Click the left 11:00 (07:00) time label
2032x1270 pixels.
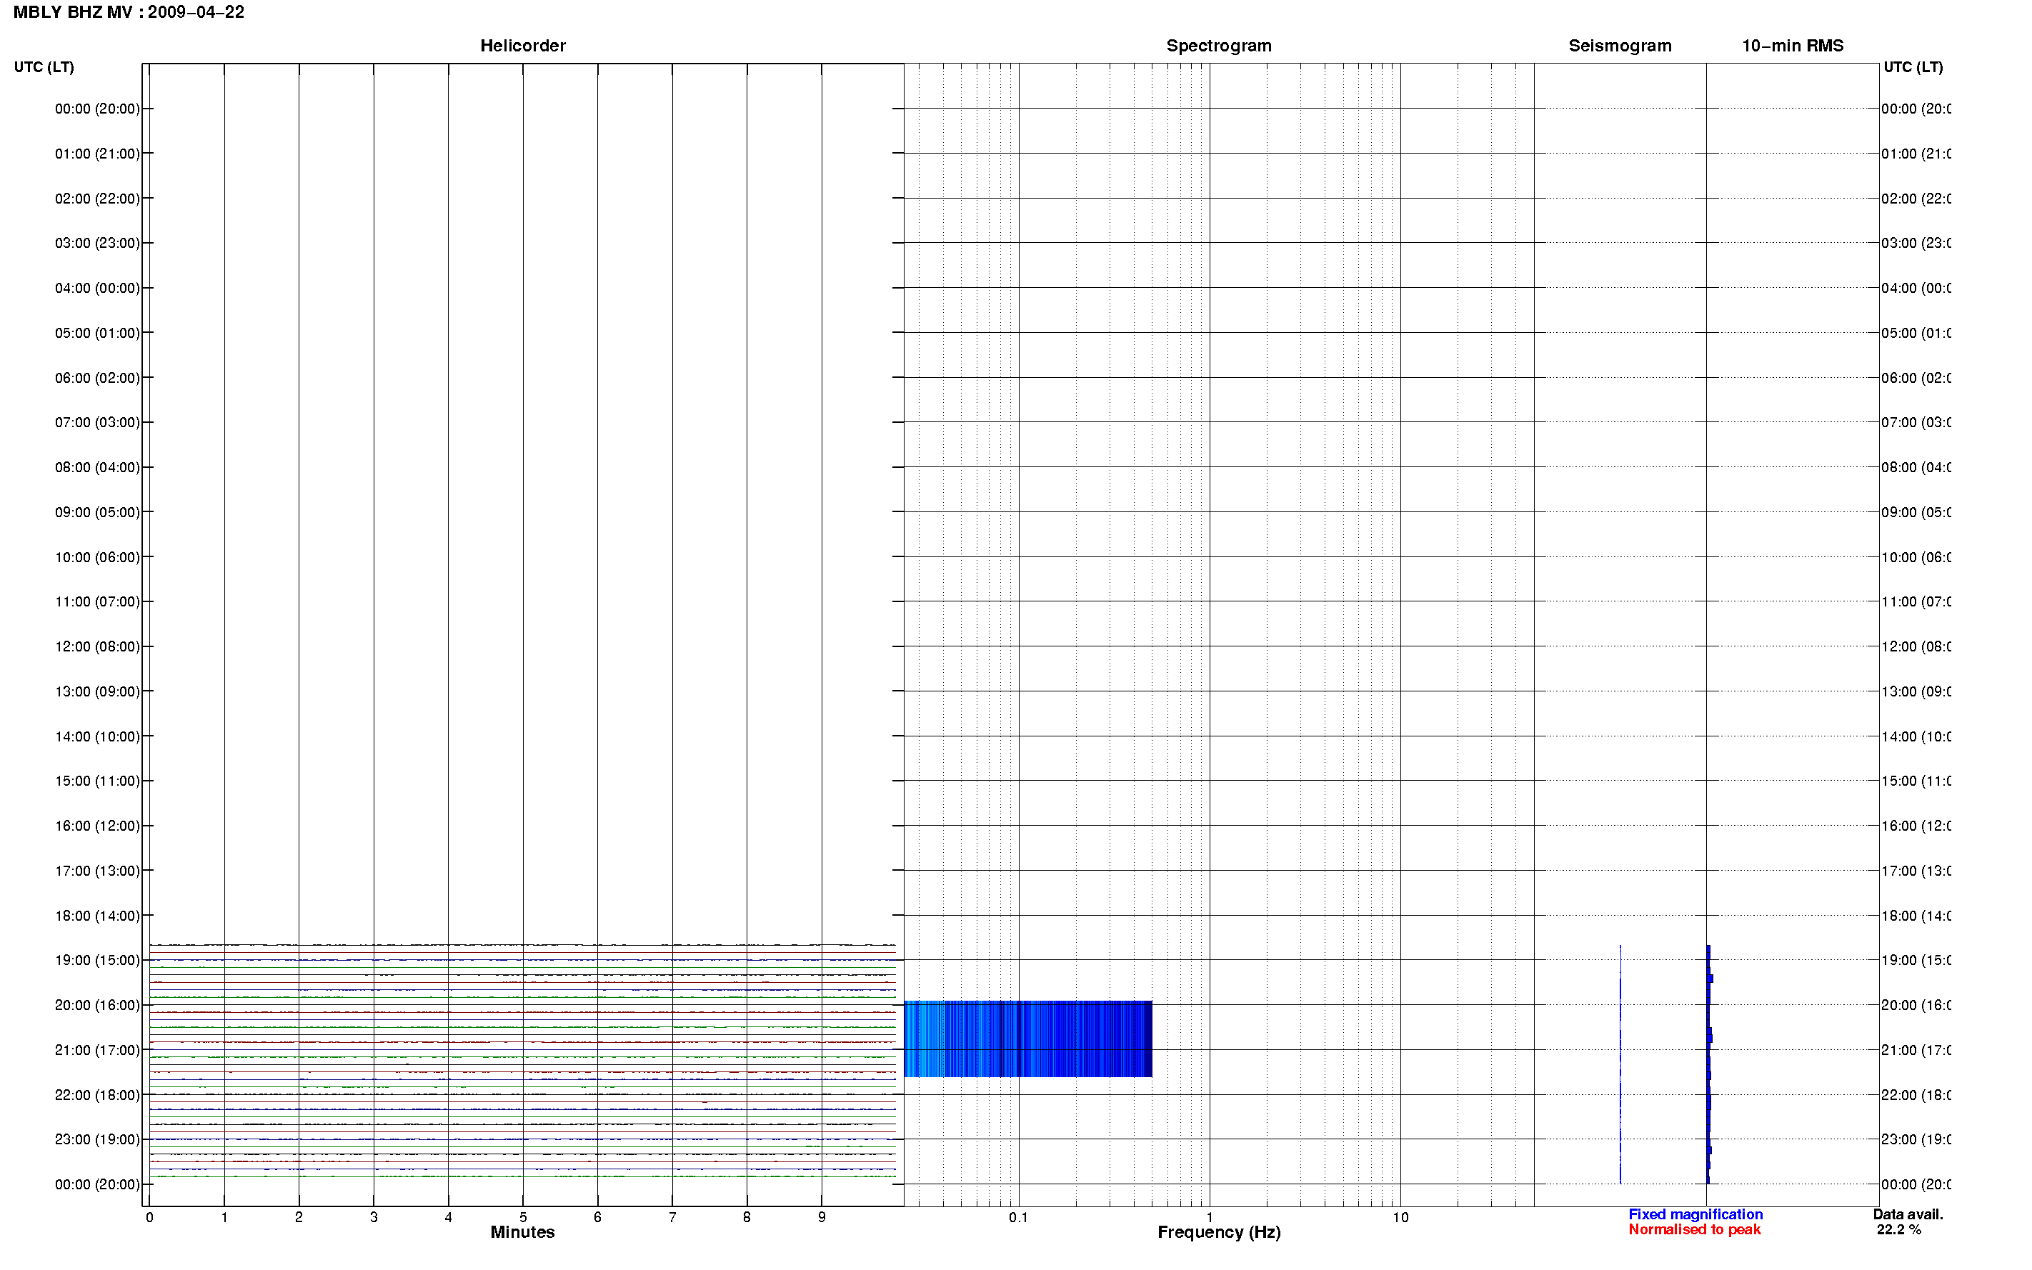pos(97,601)
